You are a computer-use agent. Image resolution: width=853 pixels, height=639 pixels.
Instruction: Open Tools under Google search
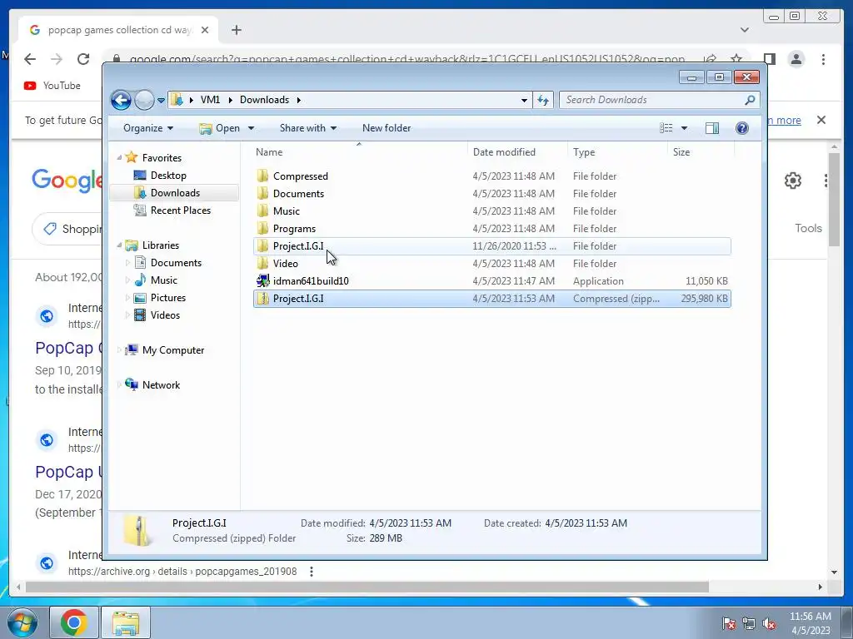[x=808, y=228]
